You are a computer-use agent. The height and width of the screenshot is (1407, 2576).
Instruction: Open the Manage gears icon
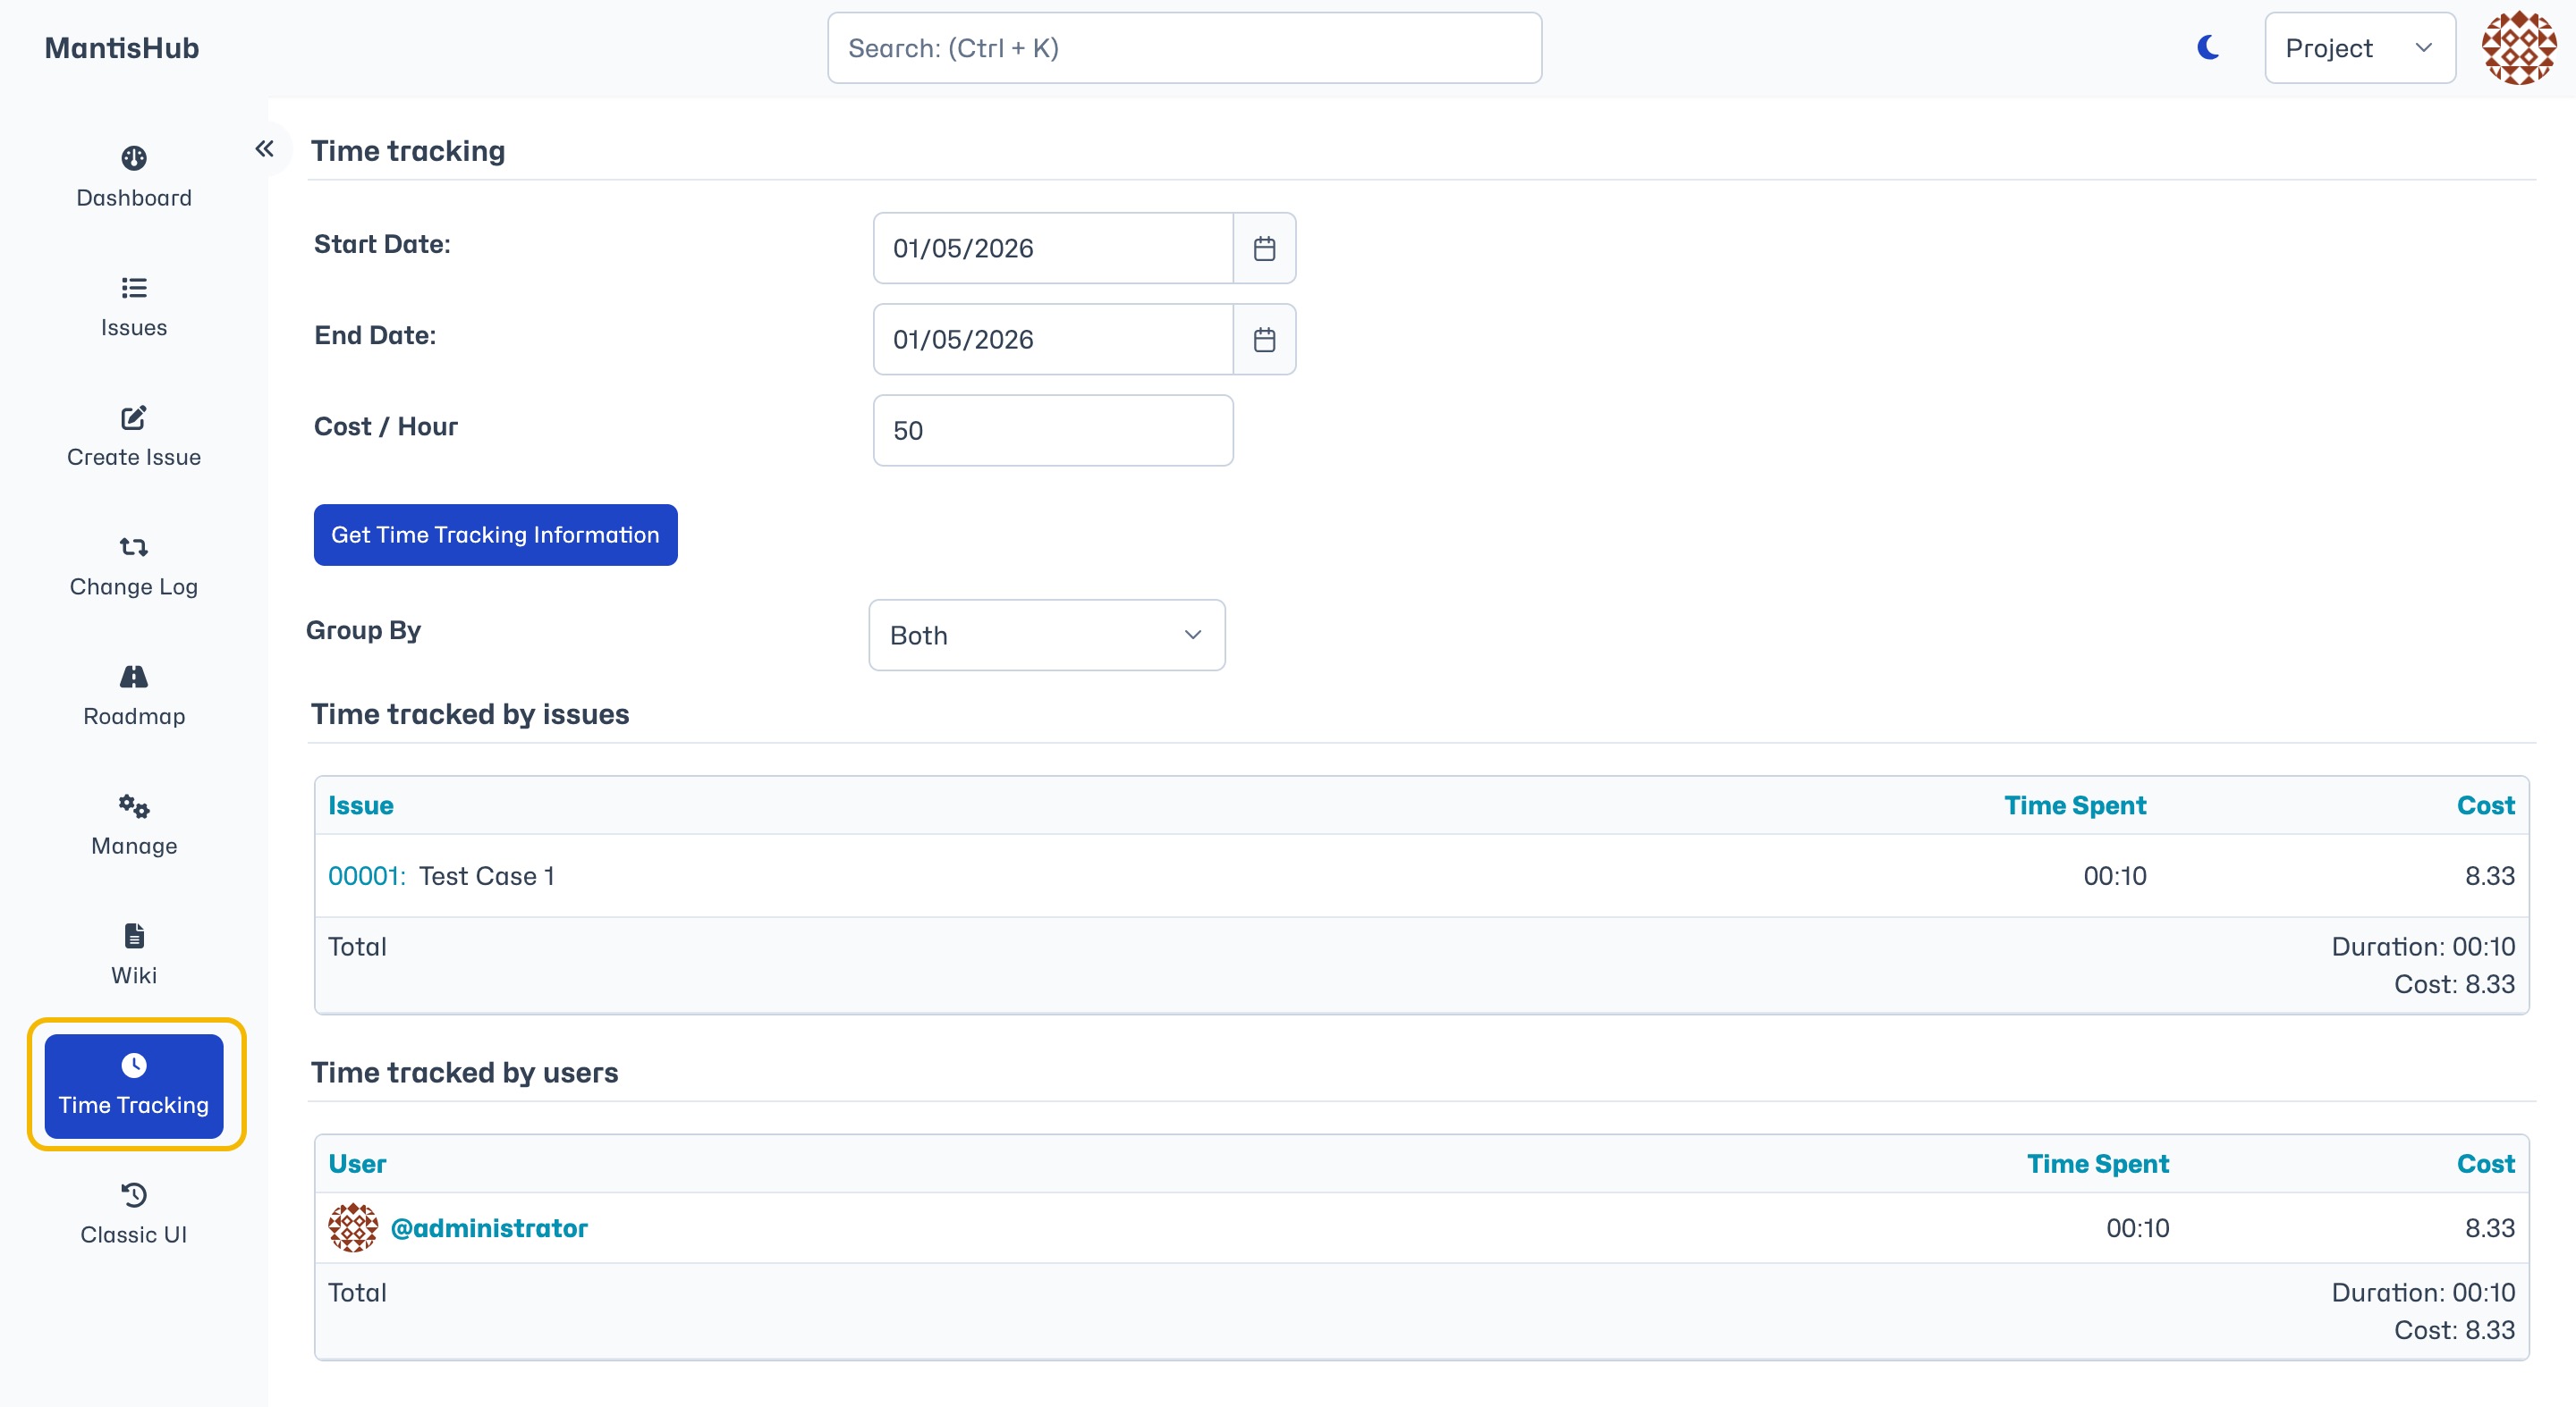[x=134, y=805]
